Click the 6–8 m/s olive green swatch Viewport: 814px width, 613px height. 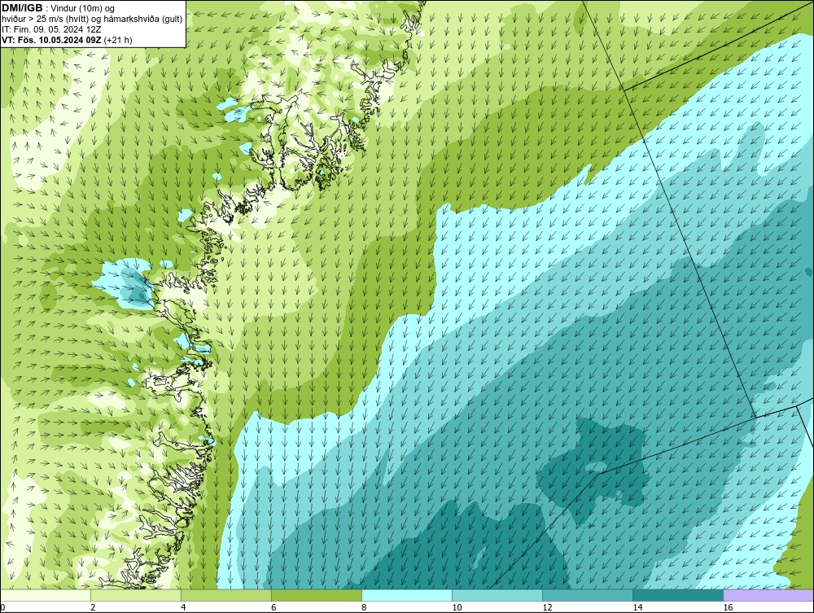point(317,595)
